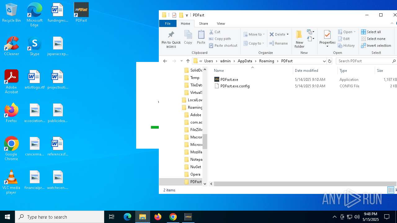Select CCleaner desktop icon

(x=11, y=46)
